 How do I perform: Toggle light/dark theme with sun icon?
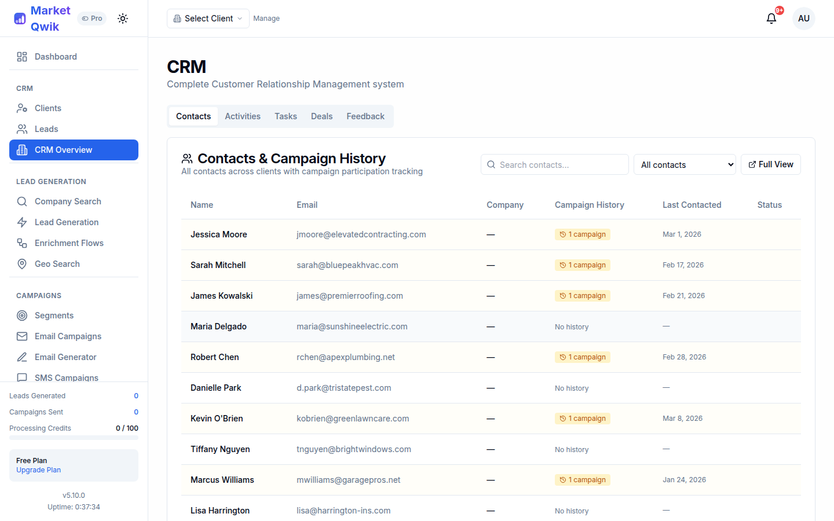pos(123,18)
